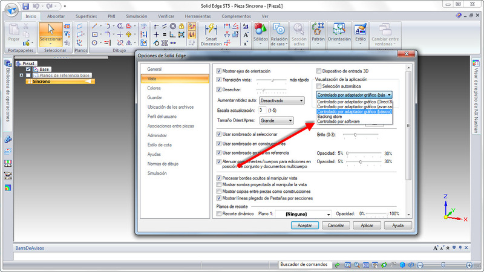This screenshot has height=272, width=484.
Task: Click the Aplicar button
Action: coord(367,225)
